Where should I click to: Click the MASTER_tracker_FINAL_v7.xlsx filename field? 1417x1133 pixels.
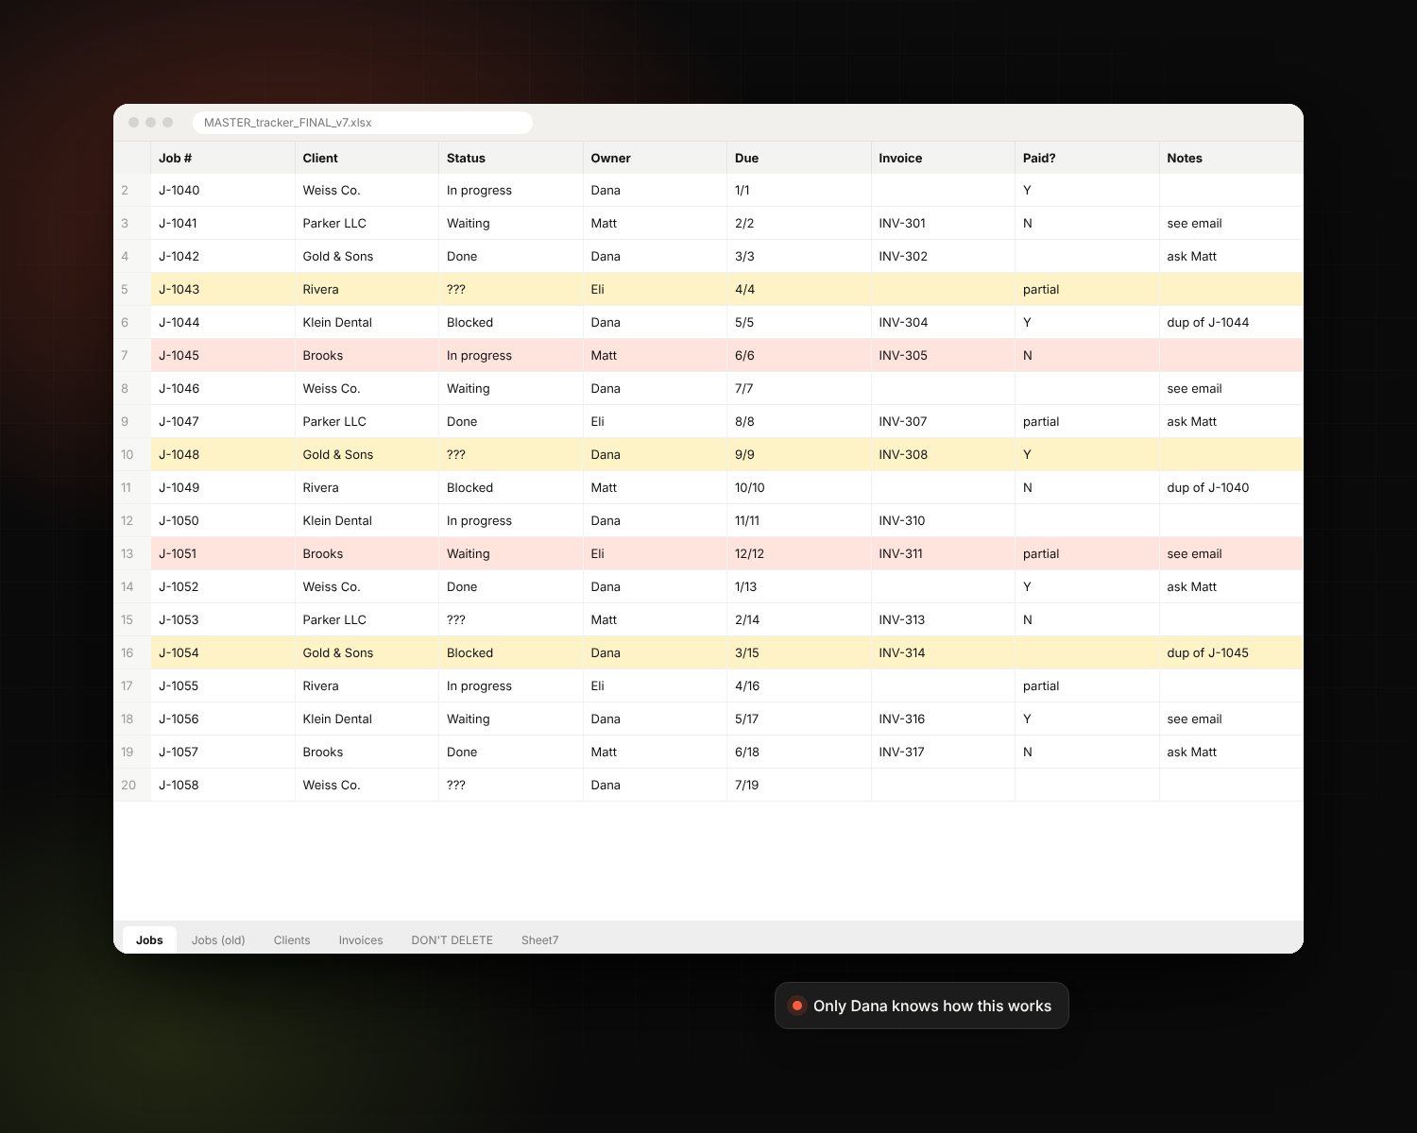tap(363, 123)
